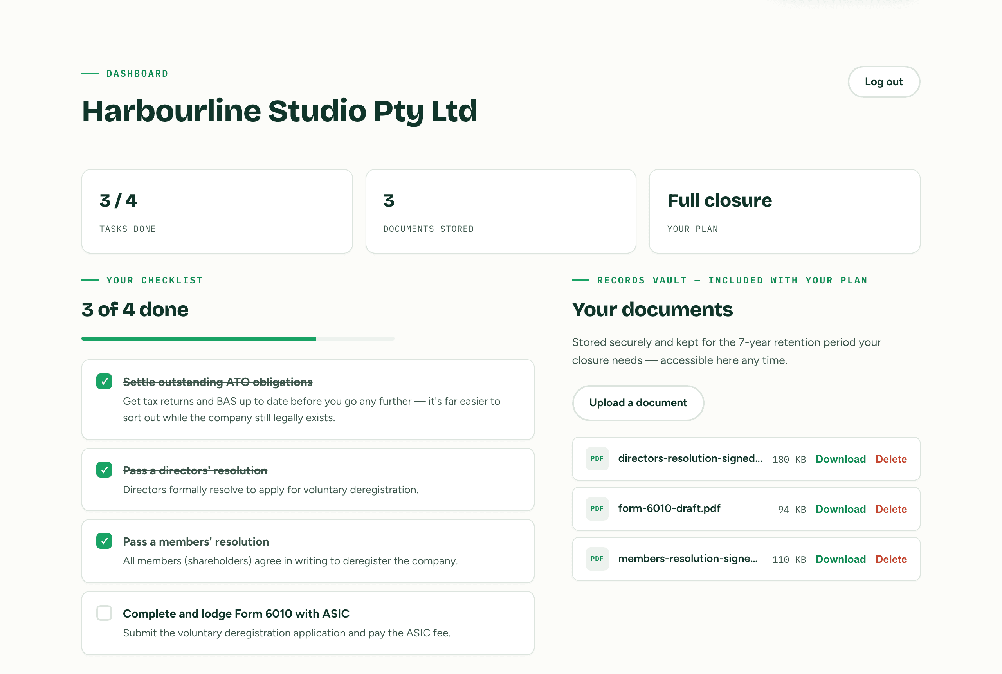The width and height of the screenshot is (1002, 674).
Task: Click Harbourline Studio Pty Ltd heading
Action: (x=279, y=111)
